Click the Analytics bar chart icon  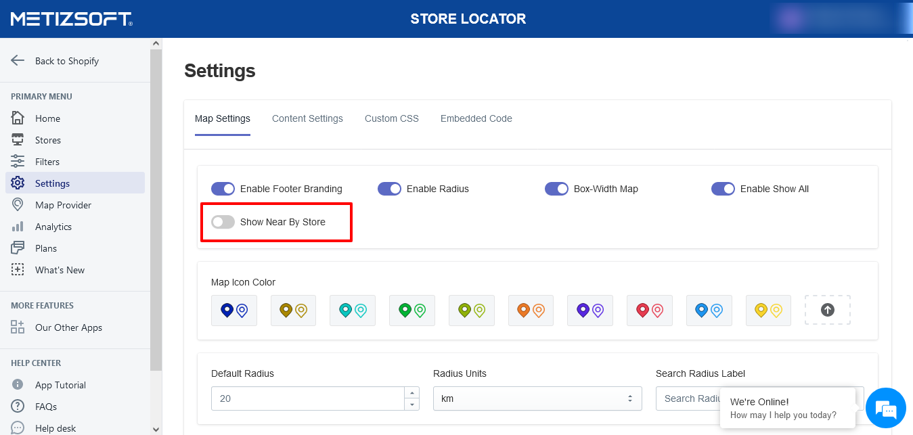pyautogui.click(x=18, y=227)
